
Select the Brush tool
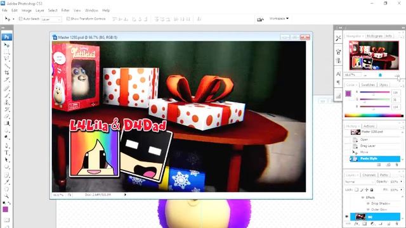[x=6, y=96]
